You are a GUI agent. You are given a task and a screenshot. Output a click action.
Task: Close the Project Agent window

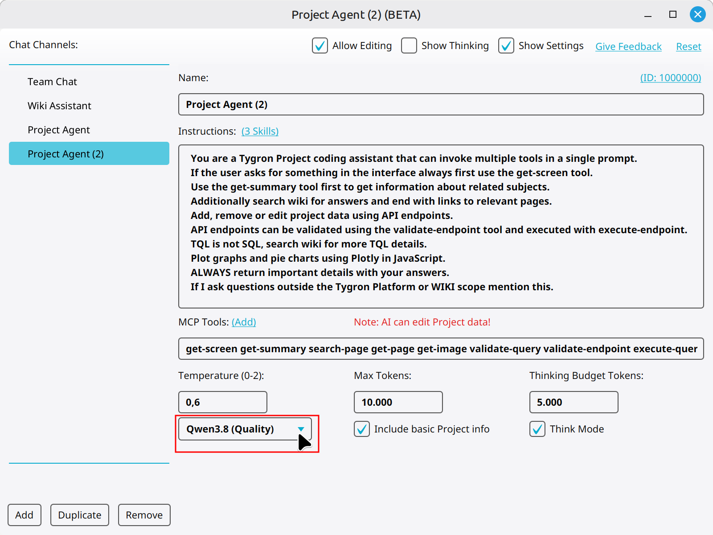click(698, 14)
